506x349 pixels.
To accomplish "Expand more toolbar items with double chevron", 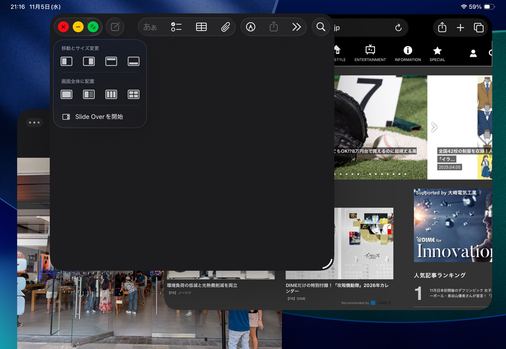I will click(x=296, y=27).
